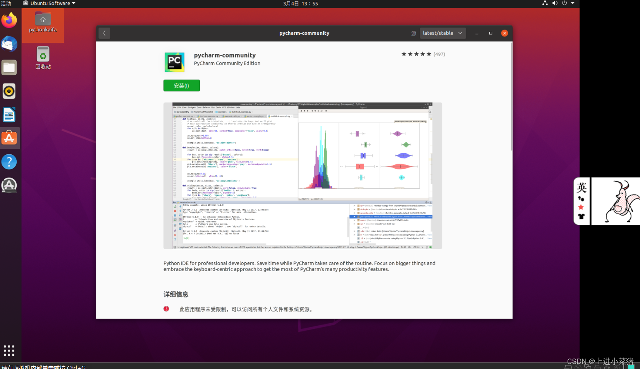The height and width of the screenshot is (369, 640).
Task: Open the 回收站 trash icon on desktop
Action: 43,58
